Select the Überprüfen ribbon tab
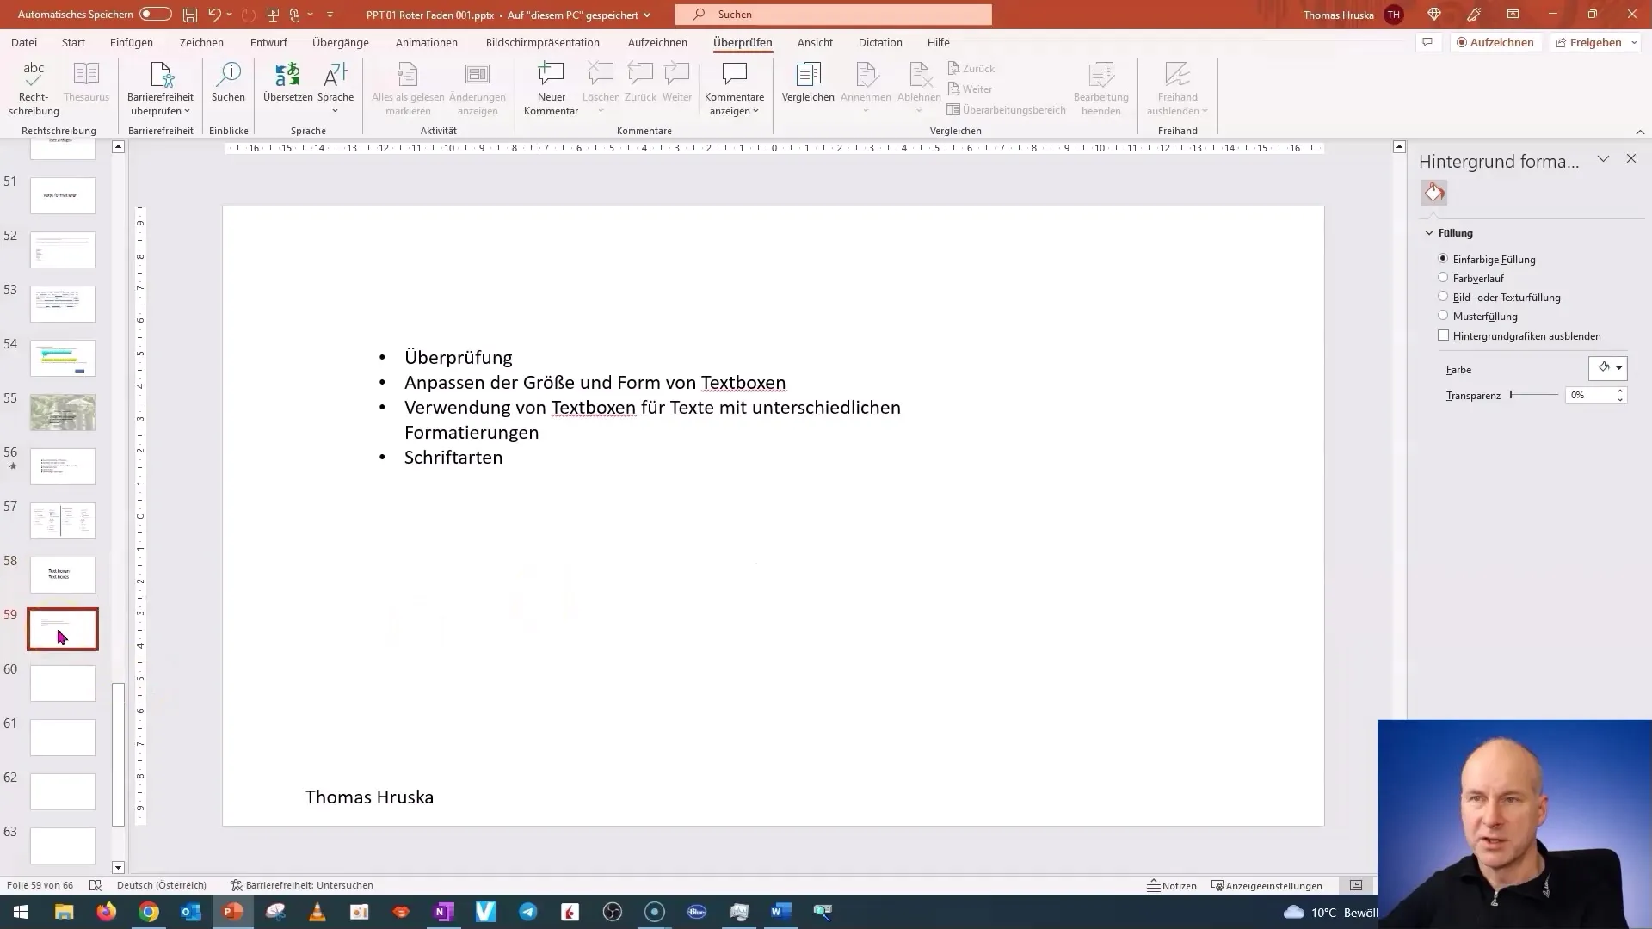Screen dimensions: 1652x929 pyautogui.click(x=742, y=42)
